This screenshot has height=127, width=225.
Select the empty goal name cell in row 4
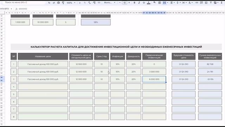pyautogui.click(x=43, y=87)
